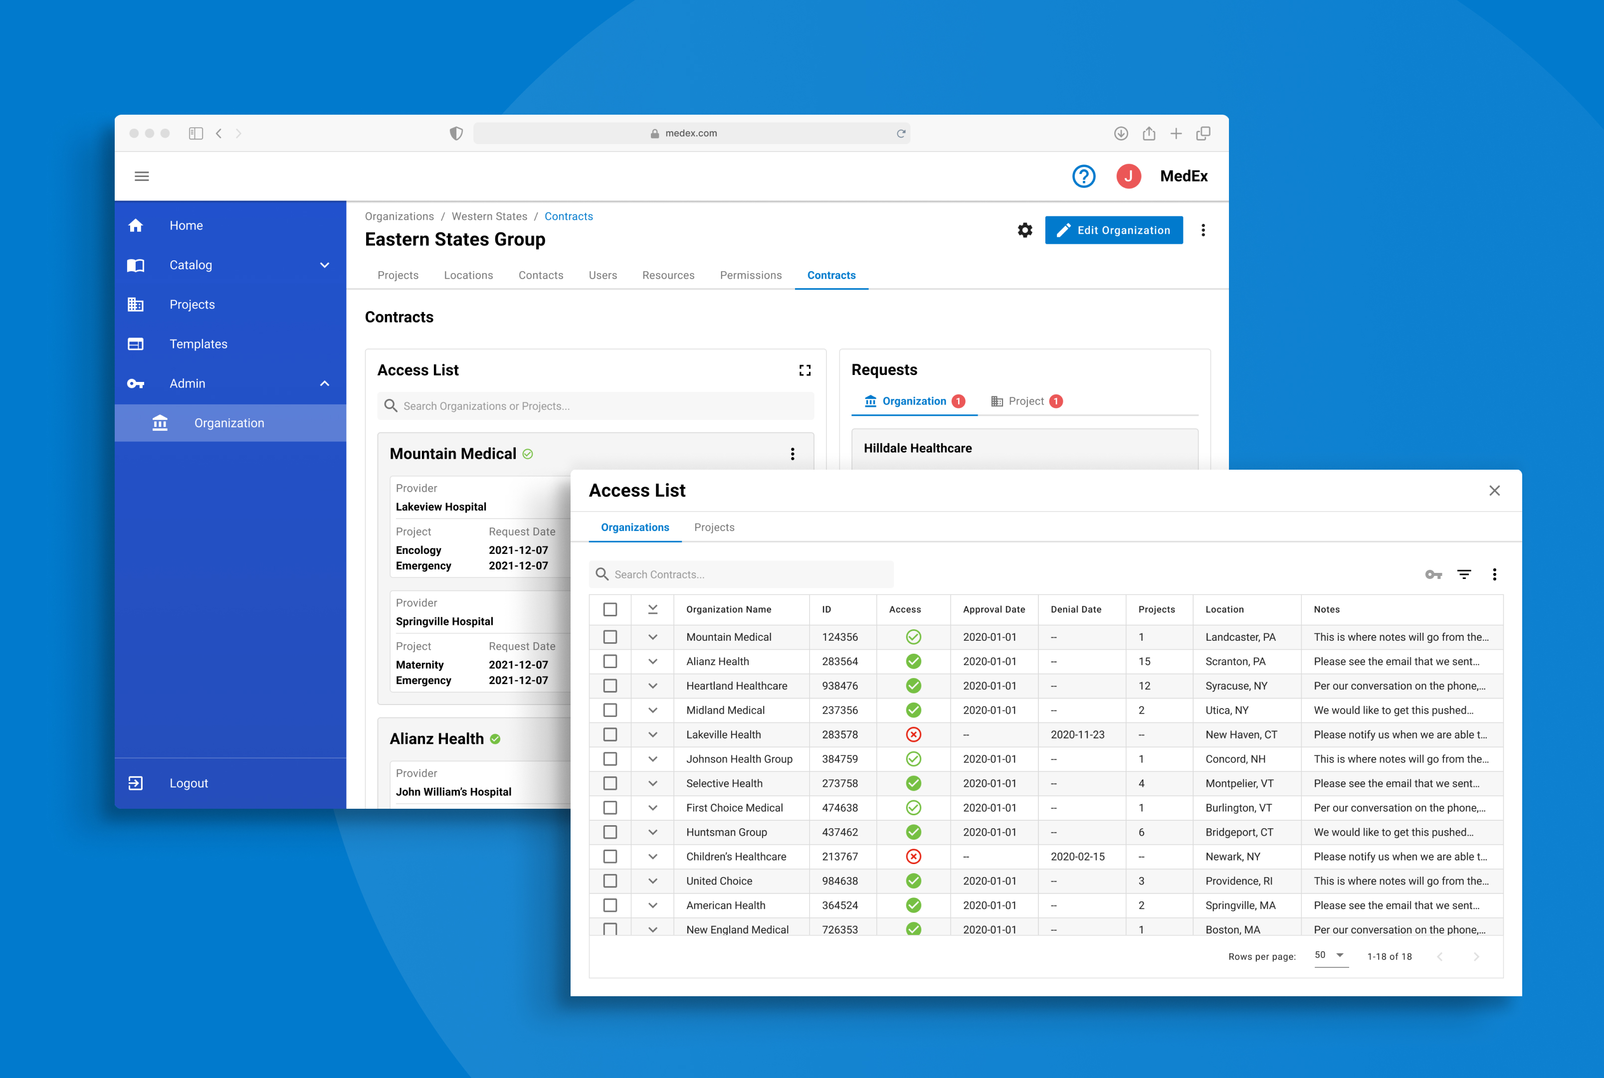Expand all rows via header chevron
This screenshot has height=1078, width=1604.
click(x=652, y=609)
